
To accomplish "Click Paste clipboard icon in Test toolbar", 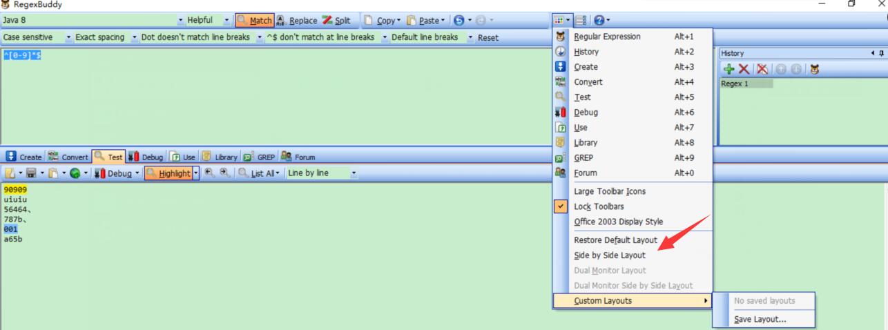I will point(52,173).
